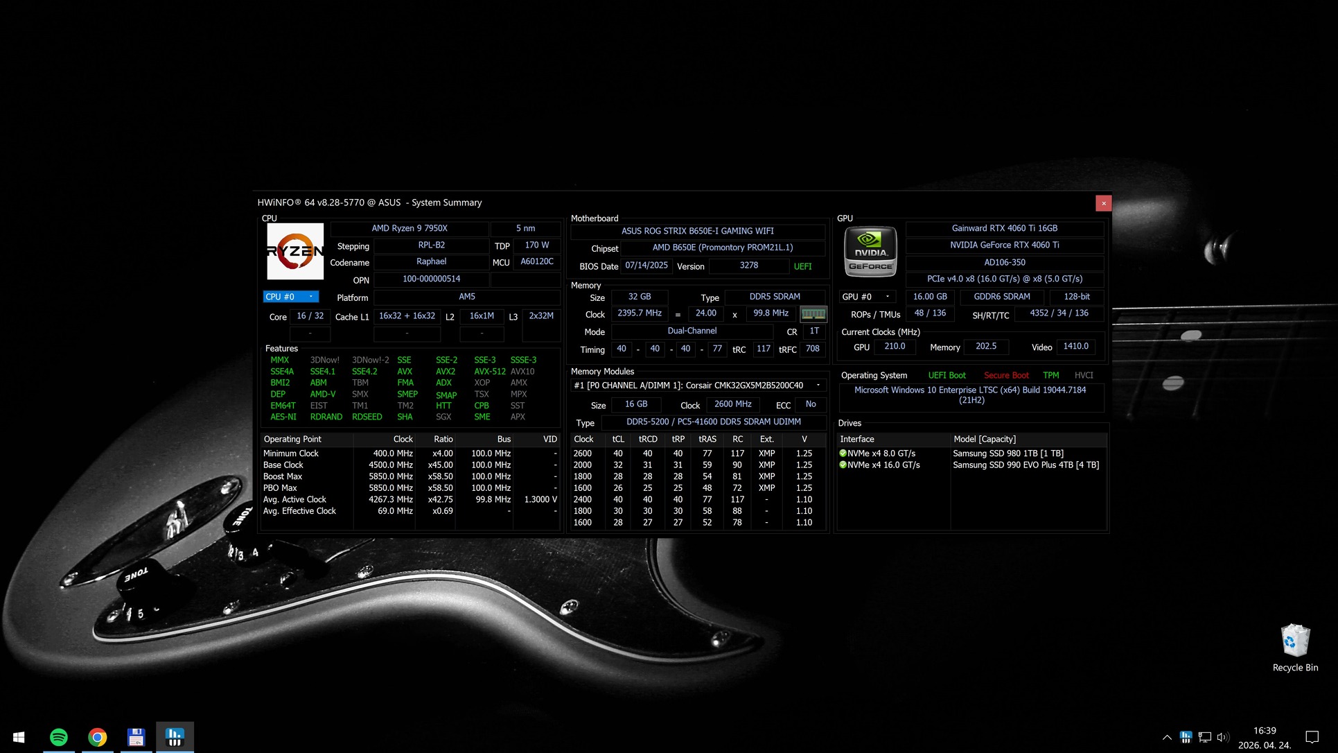
Task: Click the network tray icon
Action: [1205, 737]
